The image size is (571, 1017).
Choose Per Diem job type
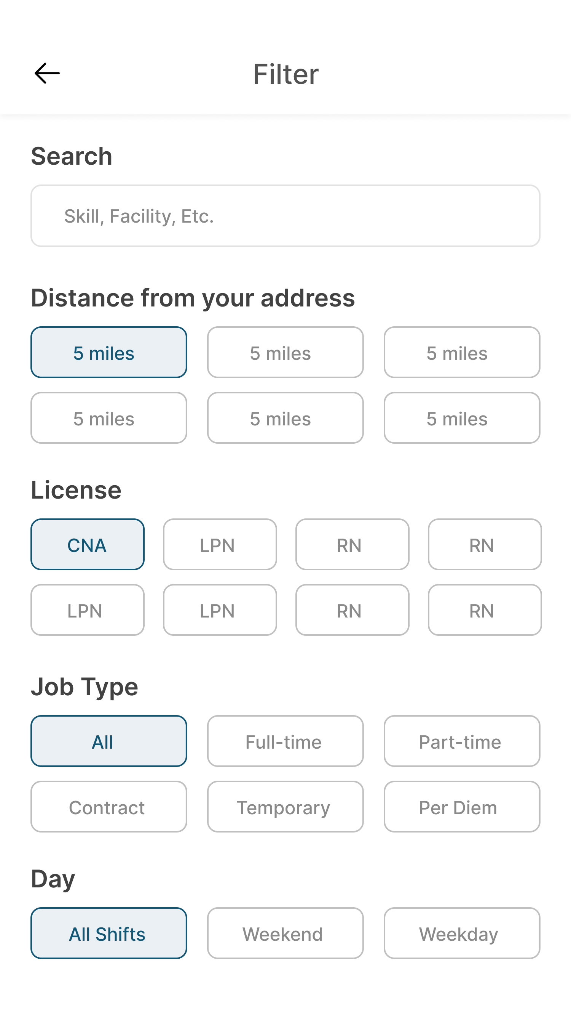pos(462,807)
